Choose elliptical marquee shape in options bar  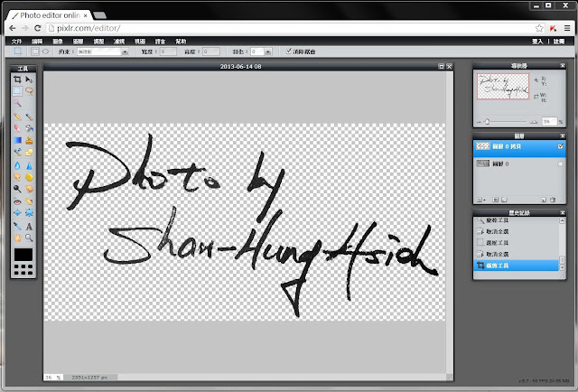pos(45,51)
